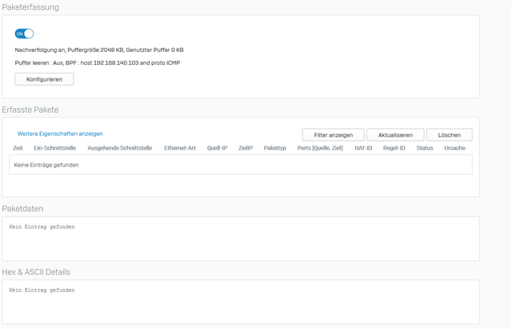
Task: Refresh captured packets with the Aktualisieren button
Action: coord(395,135)
